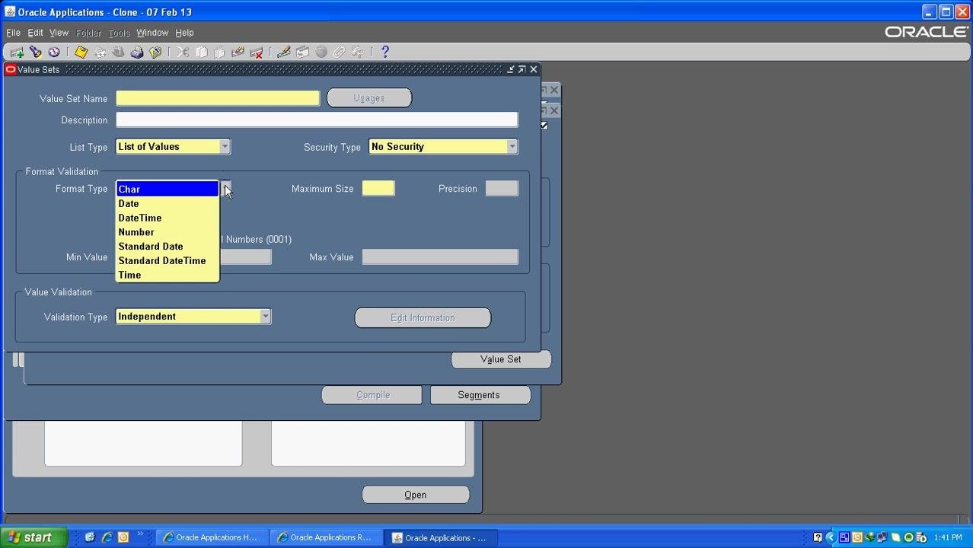The image size is (973, 548).
Task: Open the Help menu
Action: click(184, 33)
